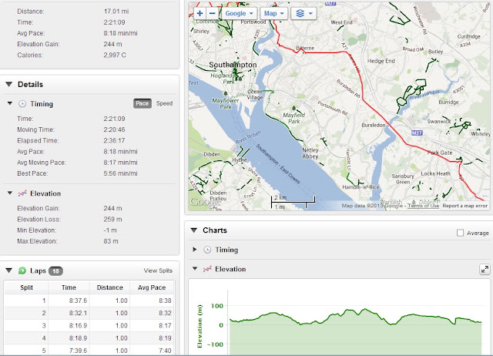Collapse the Charts panel
Image resolution: width=493 pixels, height=356 pixels.
point(194,230)
